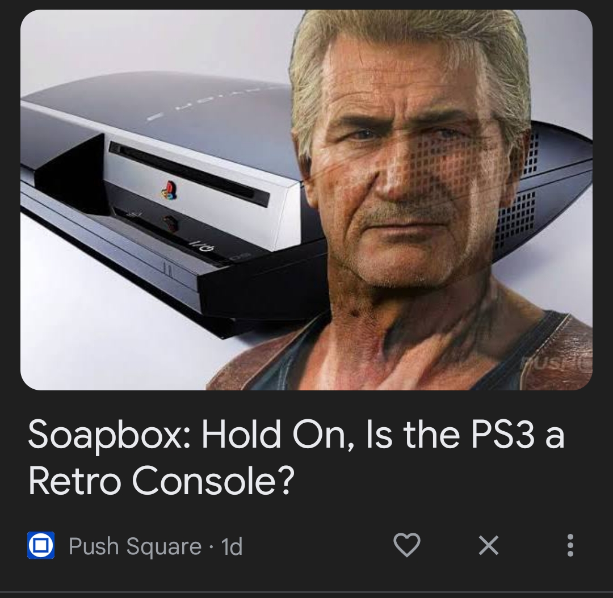Open the Soapbox PS3 article headline
This screenshot has width=613, height=598.
tap(296, 457)
